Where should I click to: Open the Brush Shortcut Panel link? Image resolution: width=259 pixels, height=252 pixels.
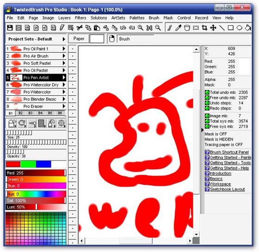229,152
